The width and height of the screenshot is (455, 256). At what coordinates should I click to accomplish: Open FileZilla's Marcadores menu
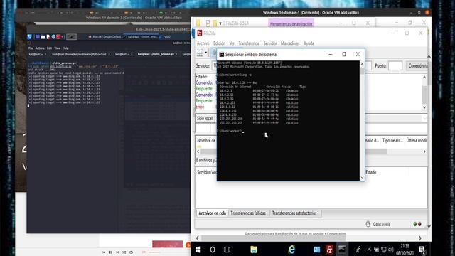(x=290, y=43)
